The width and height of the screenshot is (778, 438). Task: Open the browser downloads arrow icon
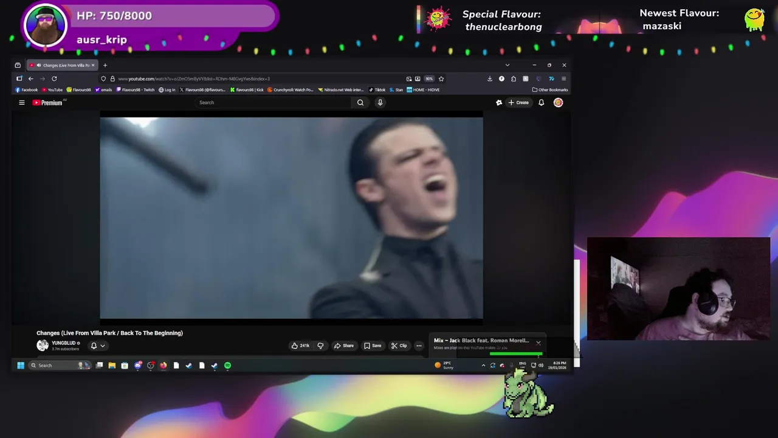click(489, 78)
